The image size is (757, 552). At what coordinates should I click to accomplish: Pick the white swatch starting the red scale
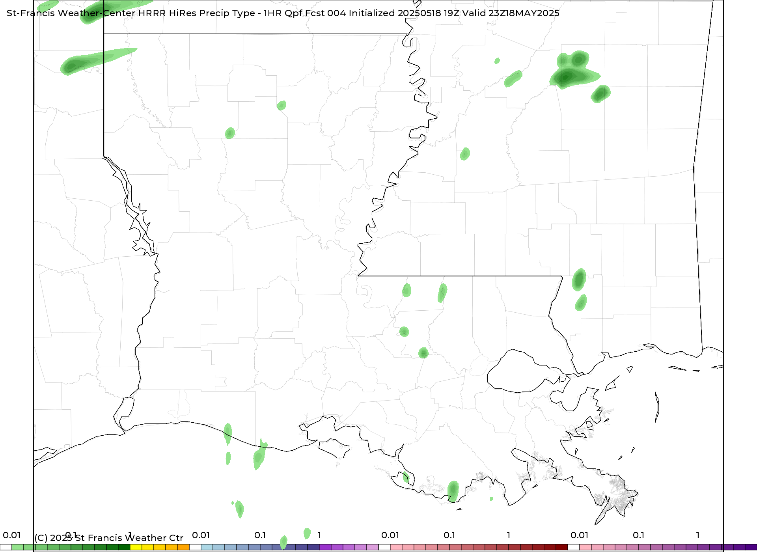384,547
